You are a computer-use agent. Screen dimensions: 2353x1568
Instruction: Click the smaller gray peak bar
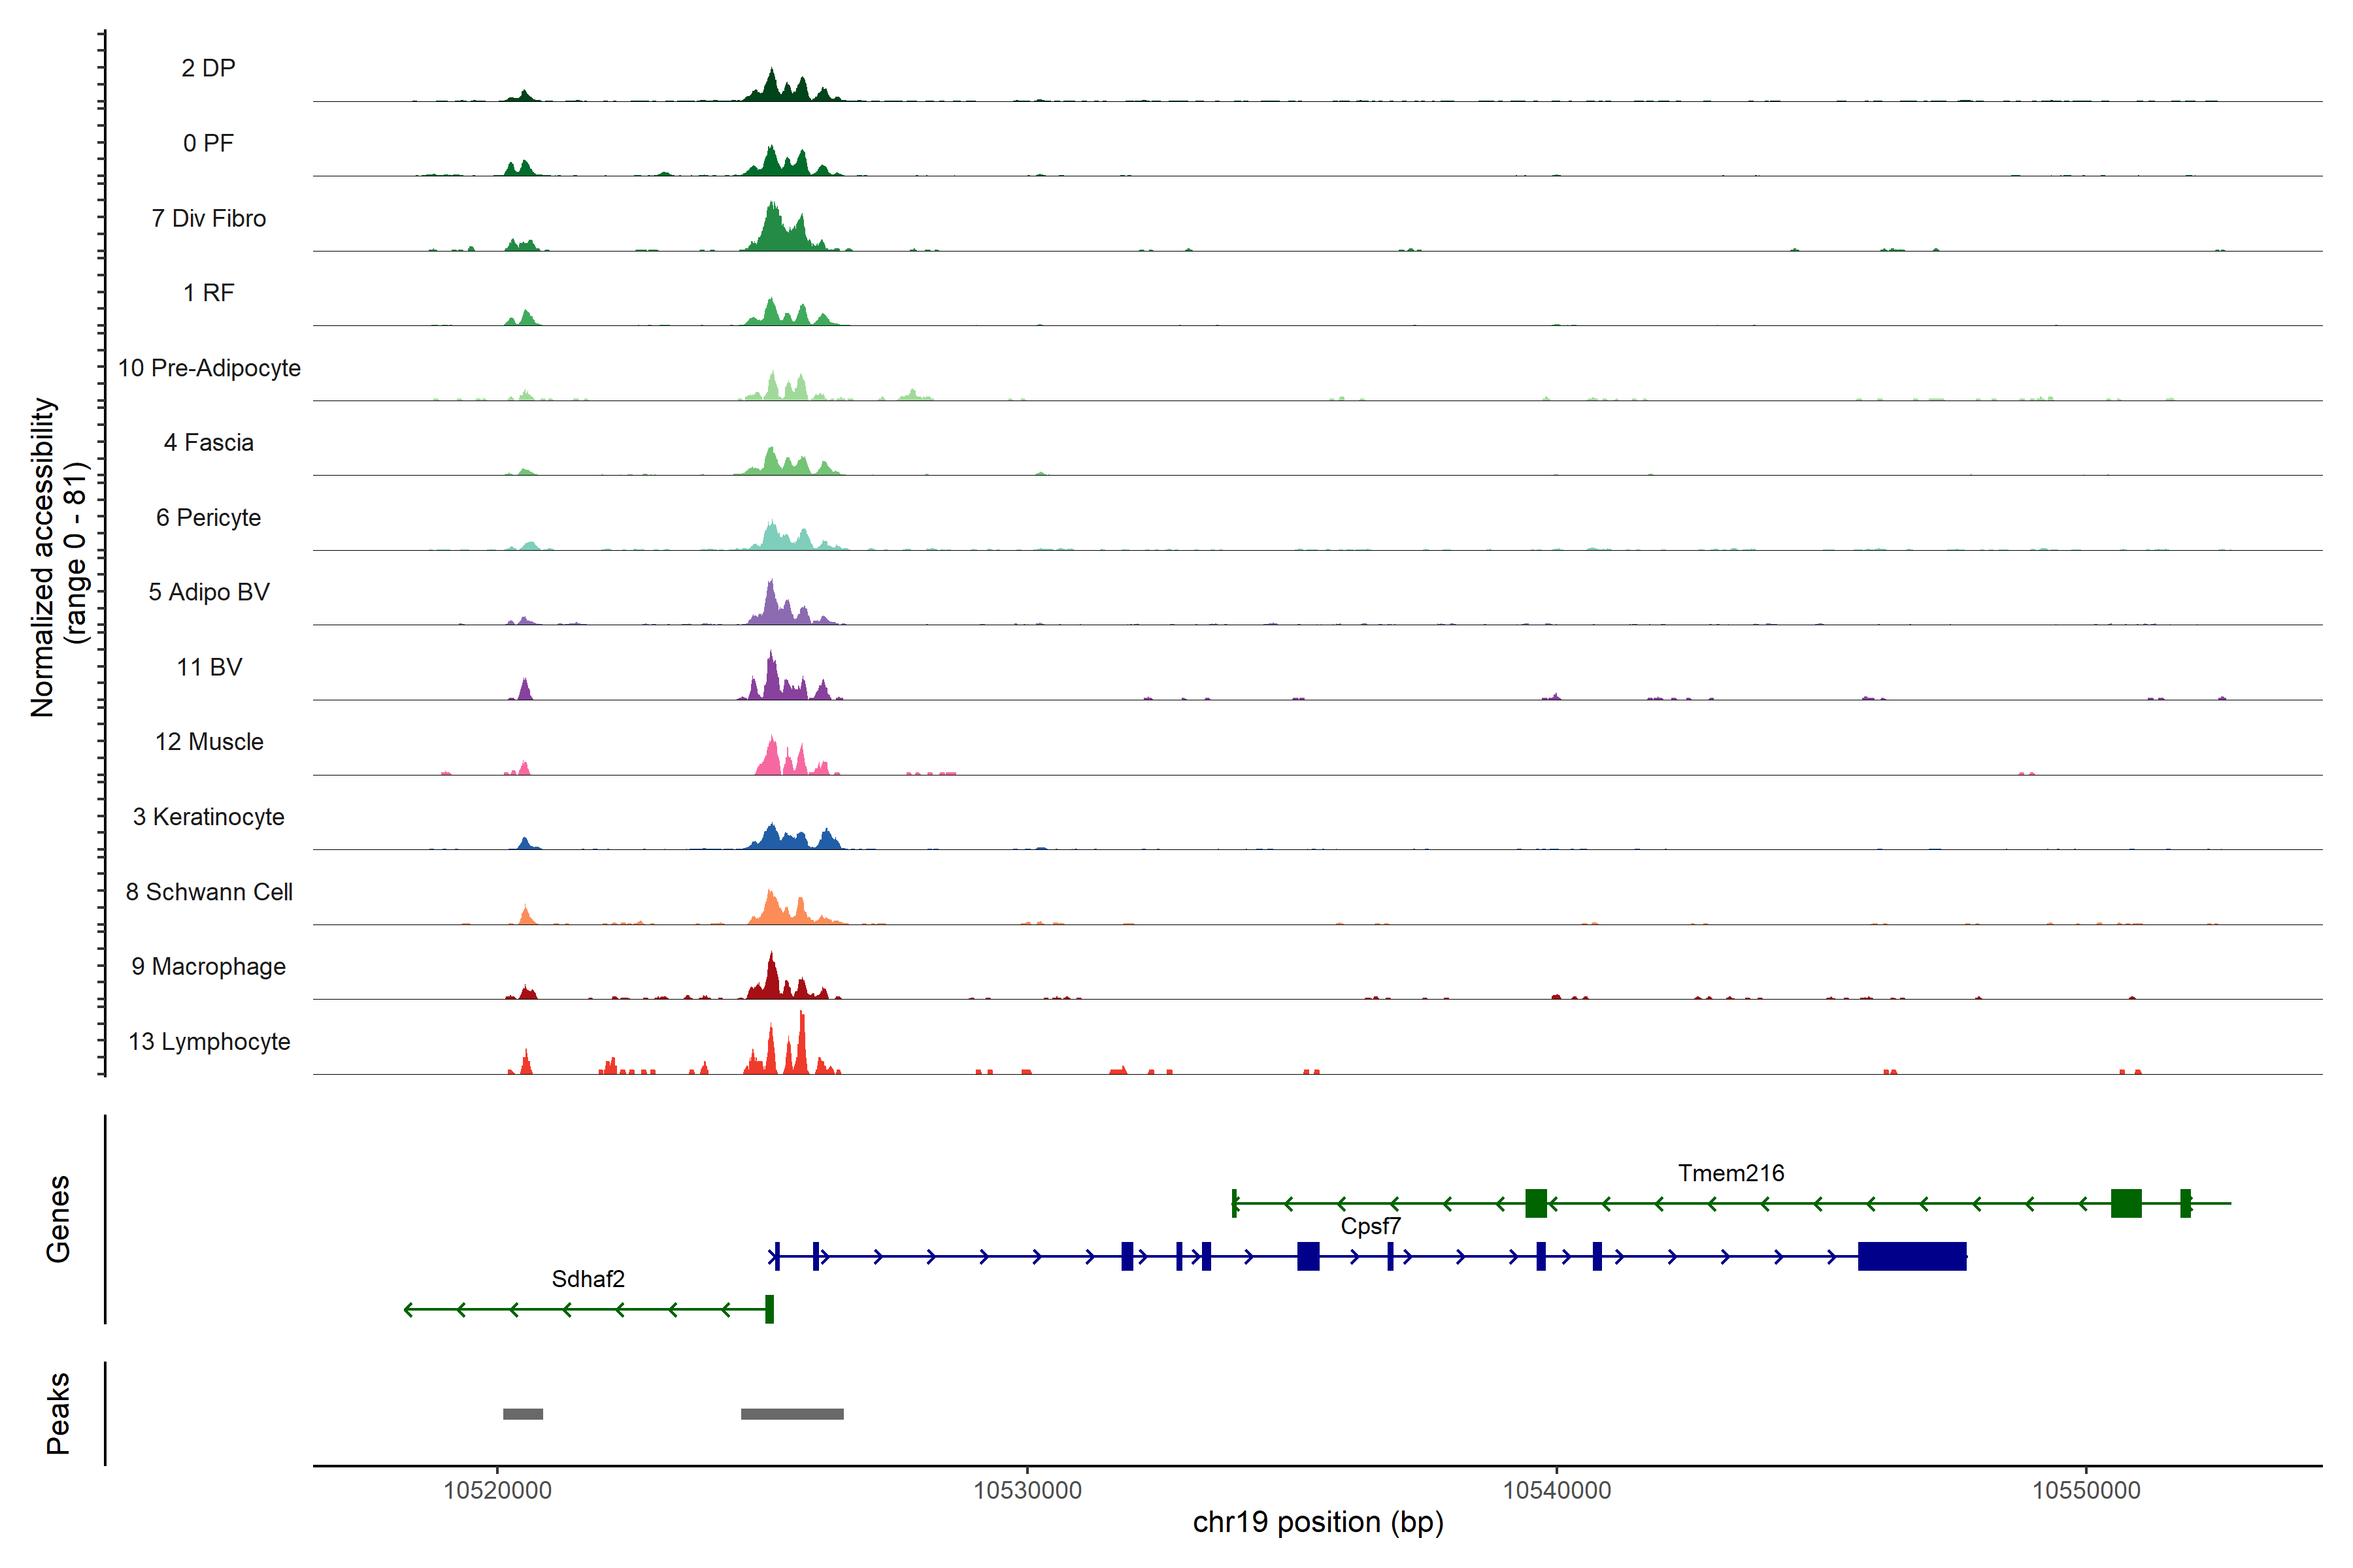pos(522,1414)
